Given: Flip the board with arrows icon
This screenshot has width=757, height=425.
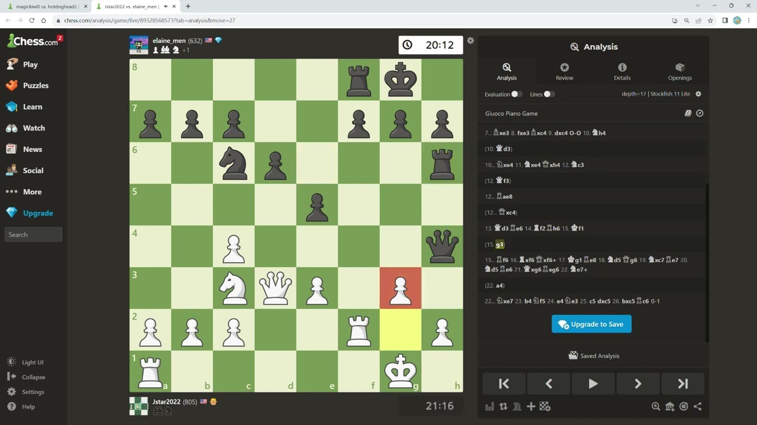Looking at the screenshot, I should click(x=503, y=406).
